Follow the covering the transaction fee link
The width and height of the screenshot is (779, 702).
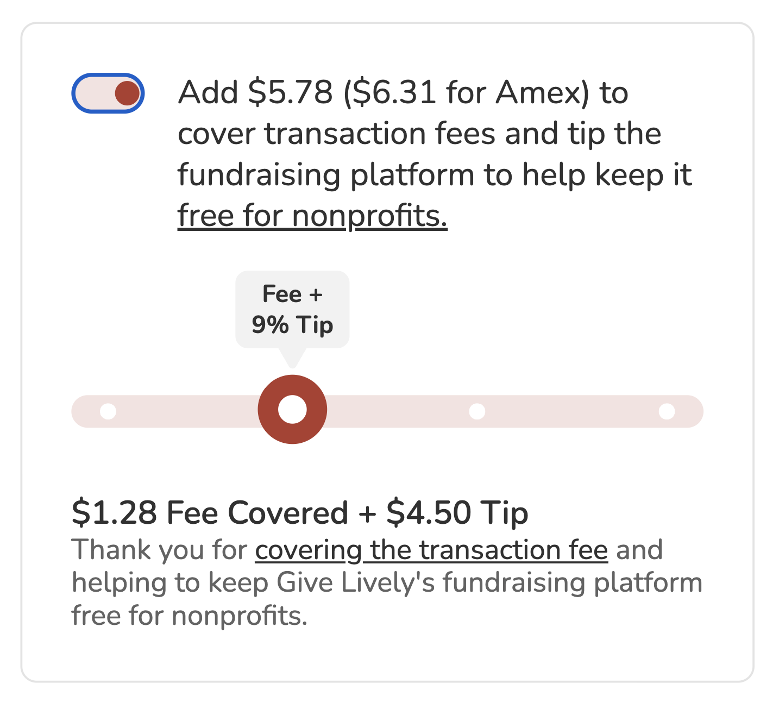(x=432, y=549)
